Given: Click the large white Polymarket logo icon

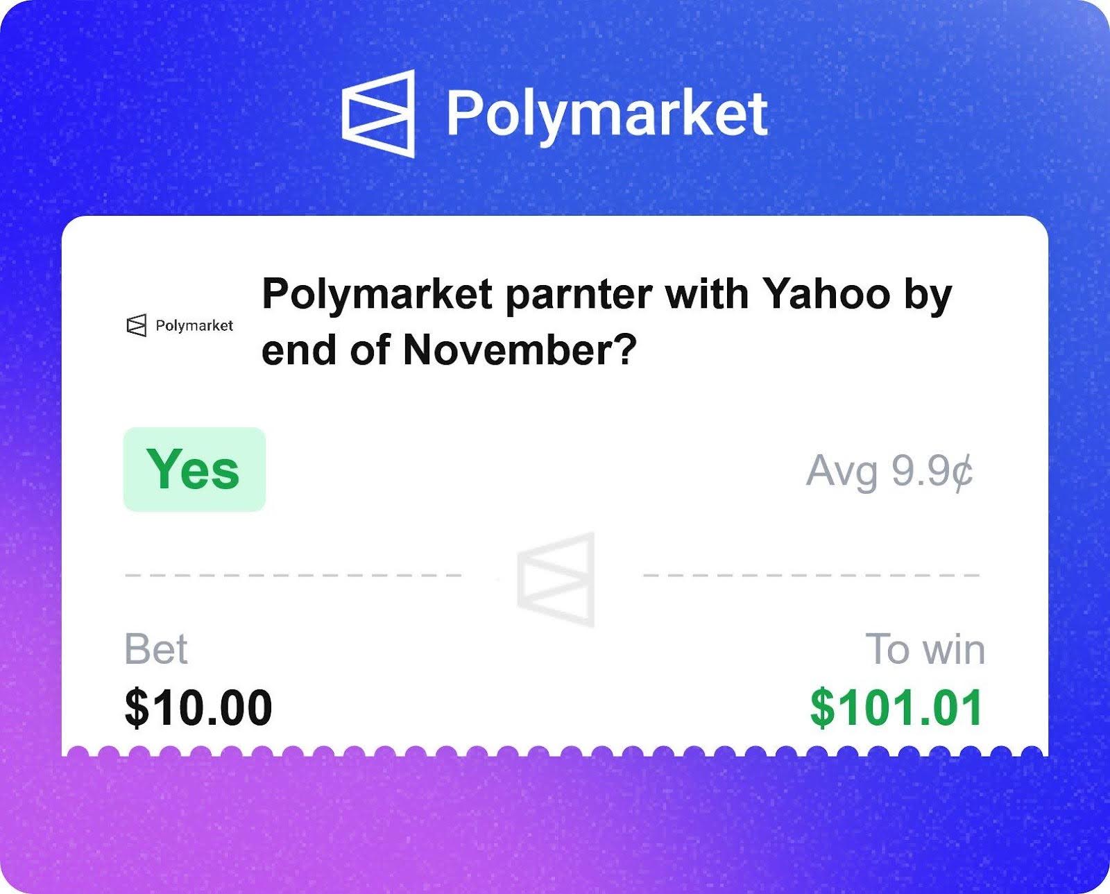Looking at the screenshot, I should pyautogui.click(x=378, y=113).
